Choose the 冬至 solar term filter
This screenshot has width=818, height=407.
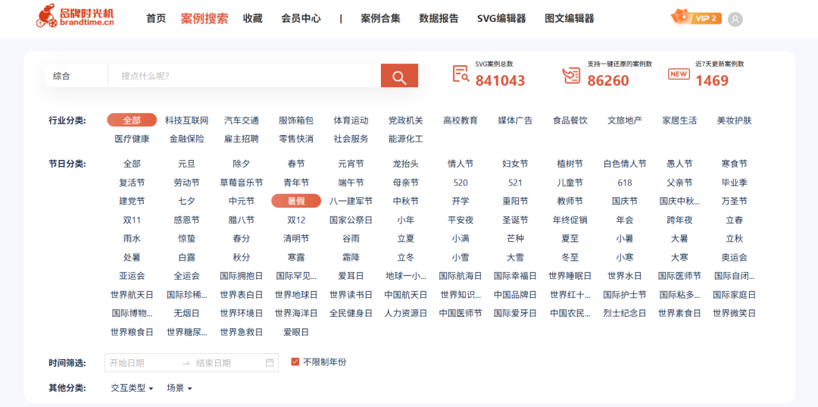click(570, 257)
